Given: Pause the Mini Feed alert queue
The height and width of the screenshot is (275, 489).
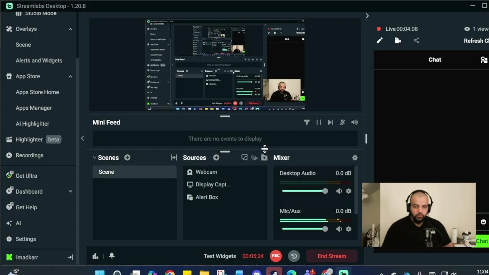Looking at the screenshot, I should pyautogui.click(x=319, y=122).
